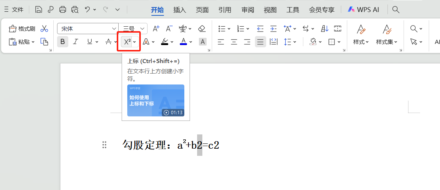Click the Print icon in quick toolbar
This screenshot has height=190, width=440.
(x=63, y=10)
